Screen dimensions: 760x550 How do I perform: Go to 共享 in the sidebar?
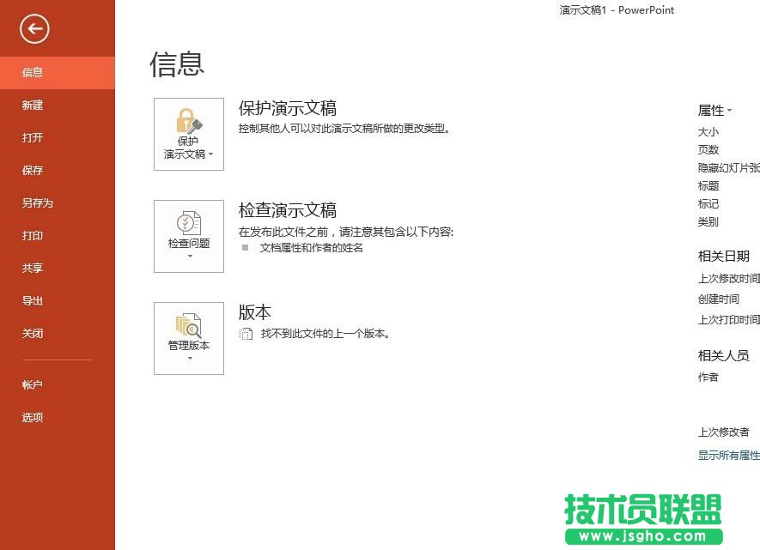pos(58,268)
